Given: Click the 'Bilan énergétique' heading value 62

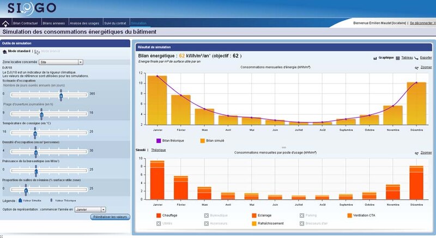Looking at the screenshot, I should pyautogui.click(x=182, y=56).
